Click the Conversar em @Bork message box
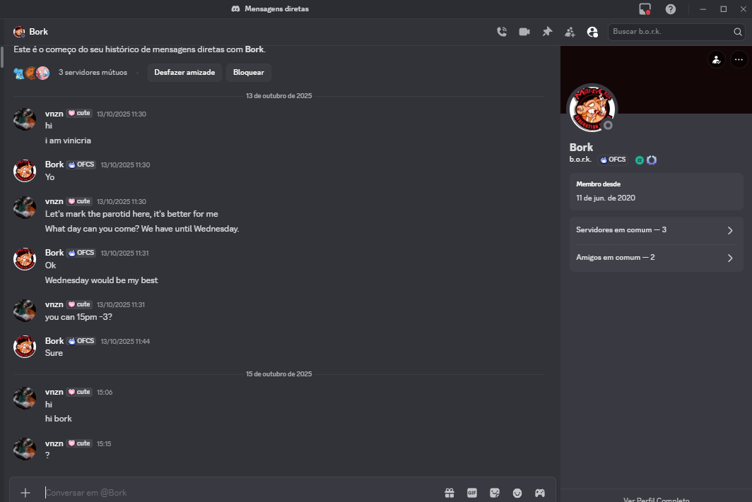 click(x=240, y=492)
